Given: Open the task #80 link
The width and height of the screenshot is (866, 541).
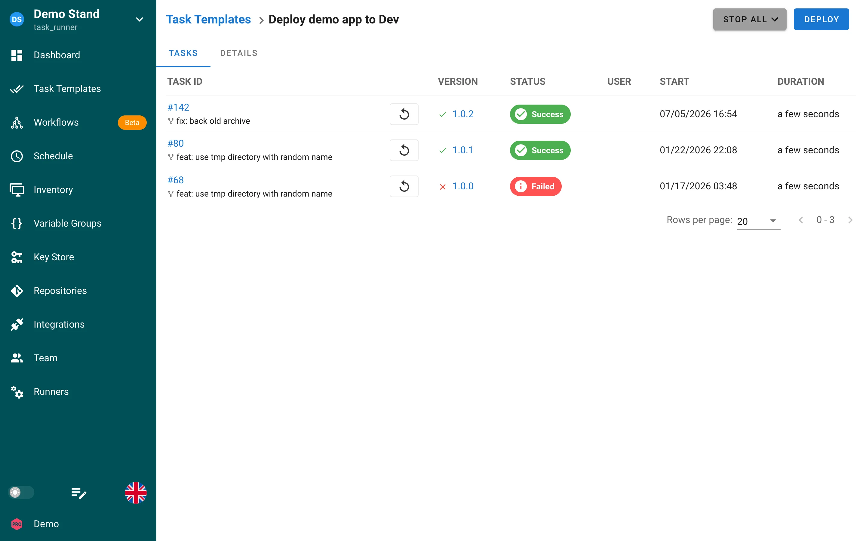Looking at the screenshot, I should click(176, 143).
